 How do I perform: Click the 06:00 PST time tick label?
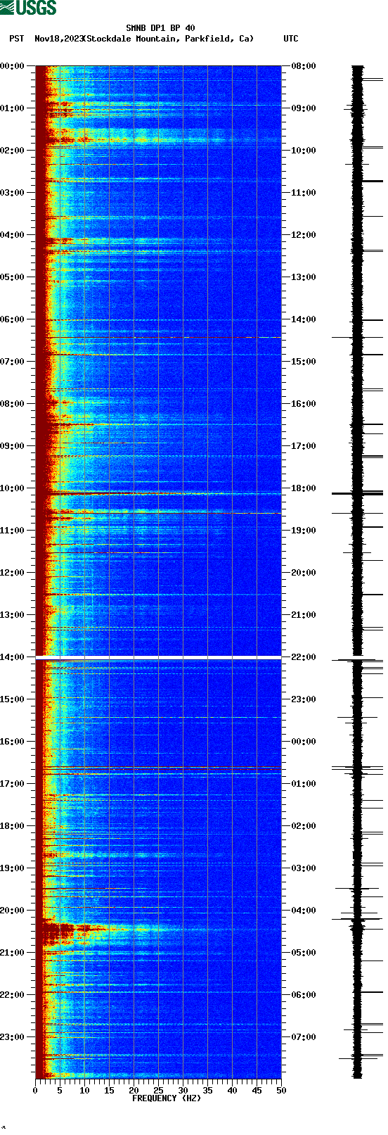pos(13,319)
